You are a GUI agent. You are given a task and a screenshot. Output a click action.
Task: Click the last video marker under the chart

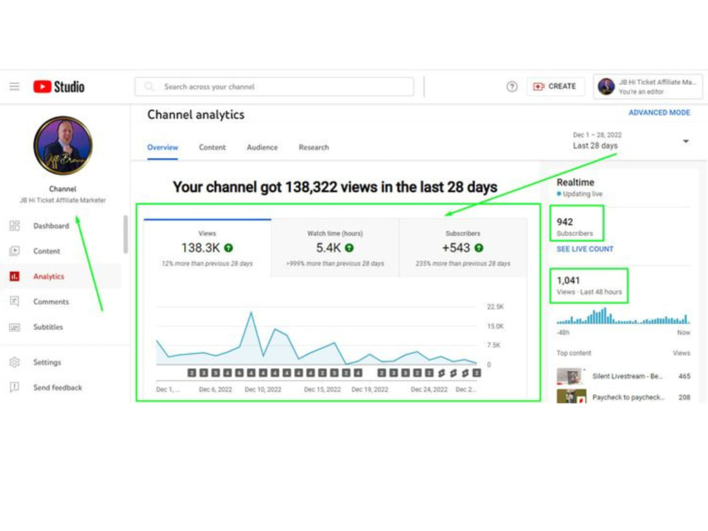coord(476,373)
